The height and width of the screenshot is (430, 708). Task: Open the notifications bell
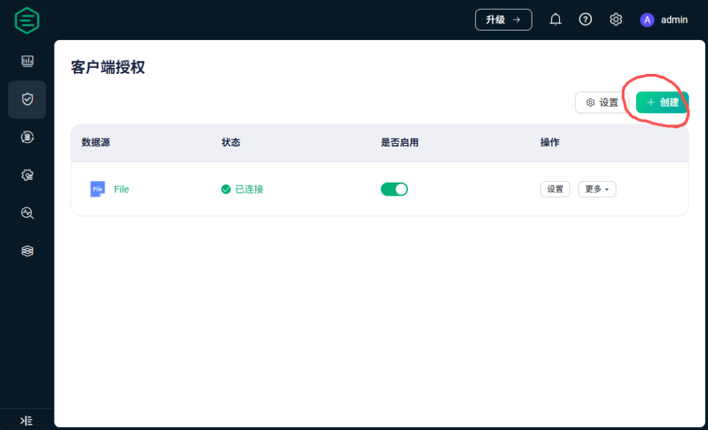pyautogui.click(x=555, y=20)
